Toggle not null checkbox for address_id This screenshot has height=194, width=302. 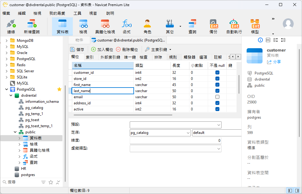click(x=217, y=103)
